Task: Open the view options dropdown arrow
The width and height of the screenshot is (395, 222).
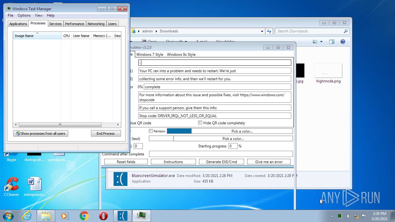Action: (x=321, y=42)
